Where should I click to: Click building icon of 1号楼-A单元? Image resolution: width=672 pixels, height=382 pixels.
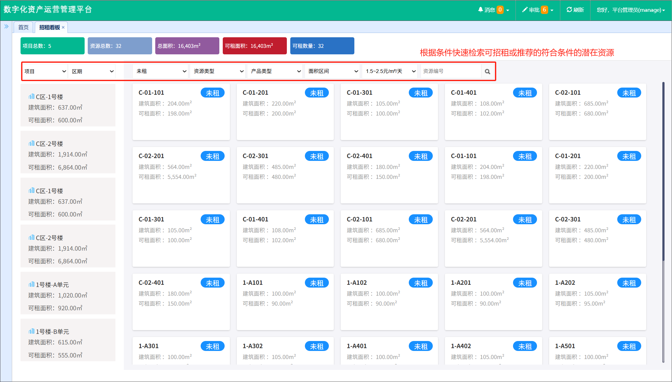tap(31, 284)
